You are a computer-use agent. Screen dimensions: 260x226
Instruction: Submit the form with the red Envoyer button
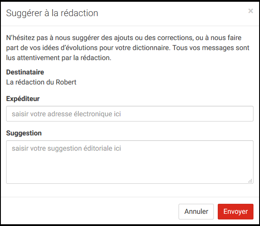pos(236,212)
